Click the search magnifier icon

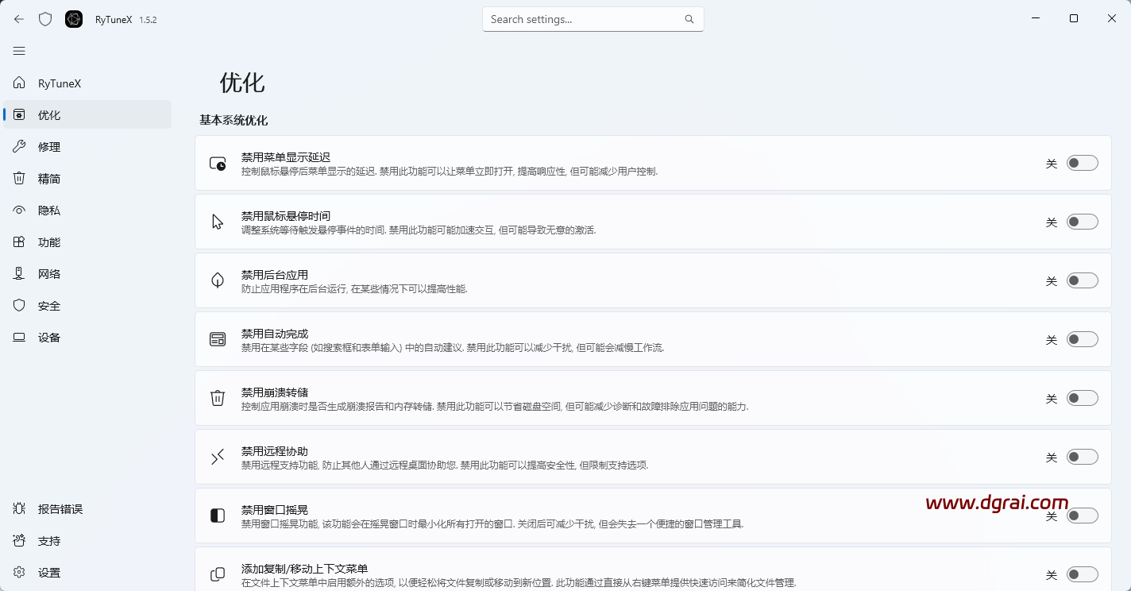(x=688, y=18)
